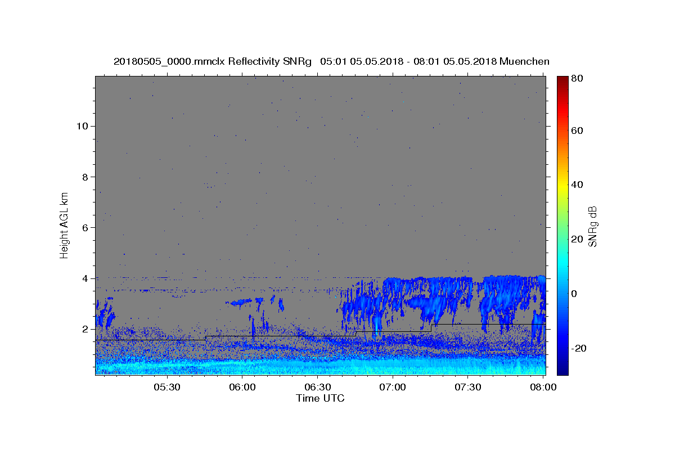Click the height tick label 6
The width and height of the screenshot is (675, 450).
pyautogui.click(x=85, y=227)
